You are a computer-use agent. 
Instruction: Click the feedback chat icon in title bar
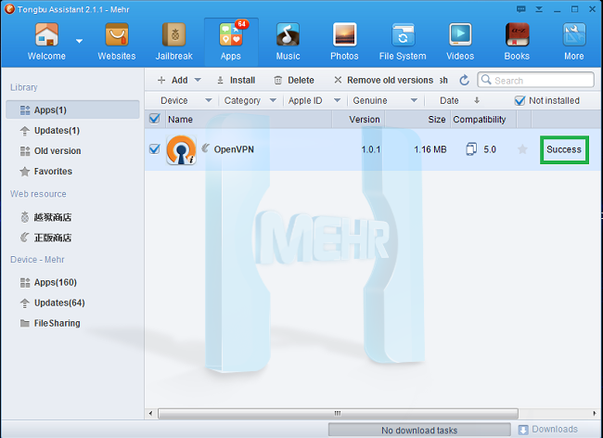click(521, 9)
